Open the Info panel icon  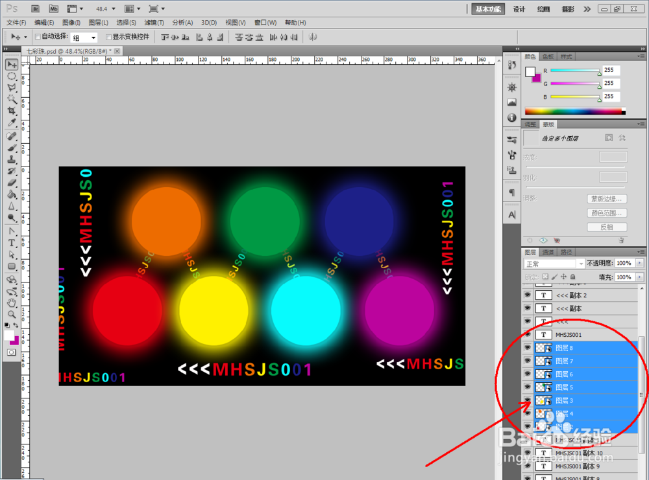(x=512, y=118)
